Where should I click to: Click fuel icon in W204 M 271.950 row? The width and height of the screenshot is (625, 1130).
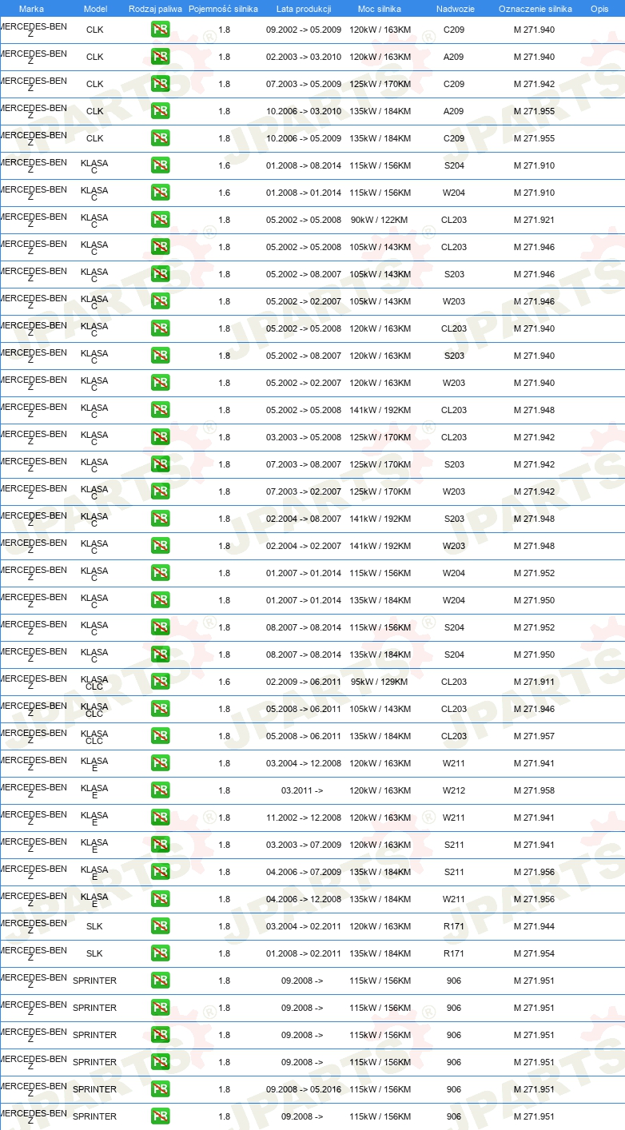160,600
